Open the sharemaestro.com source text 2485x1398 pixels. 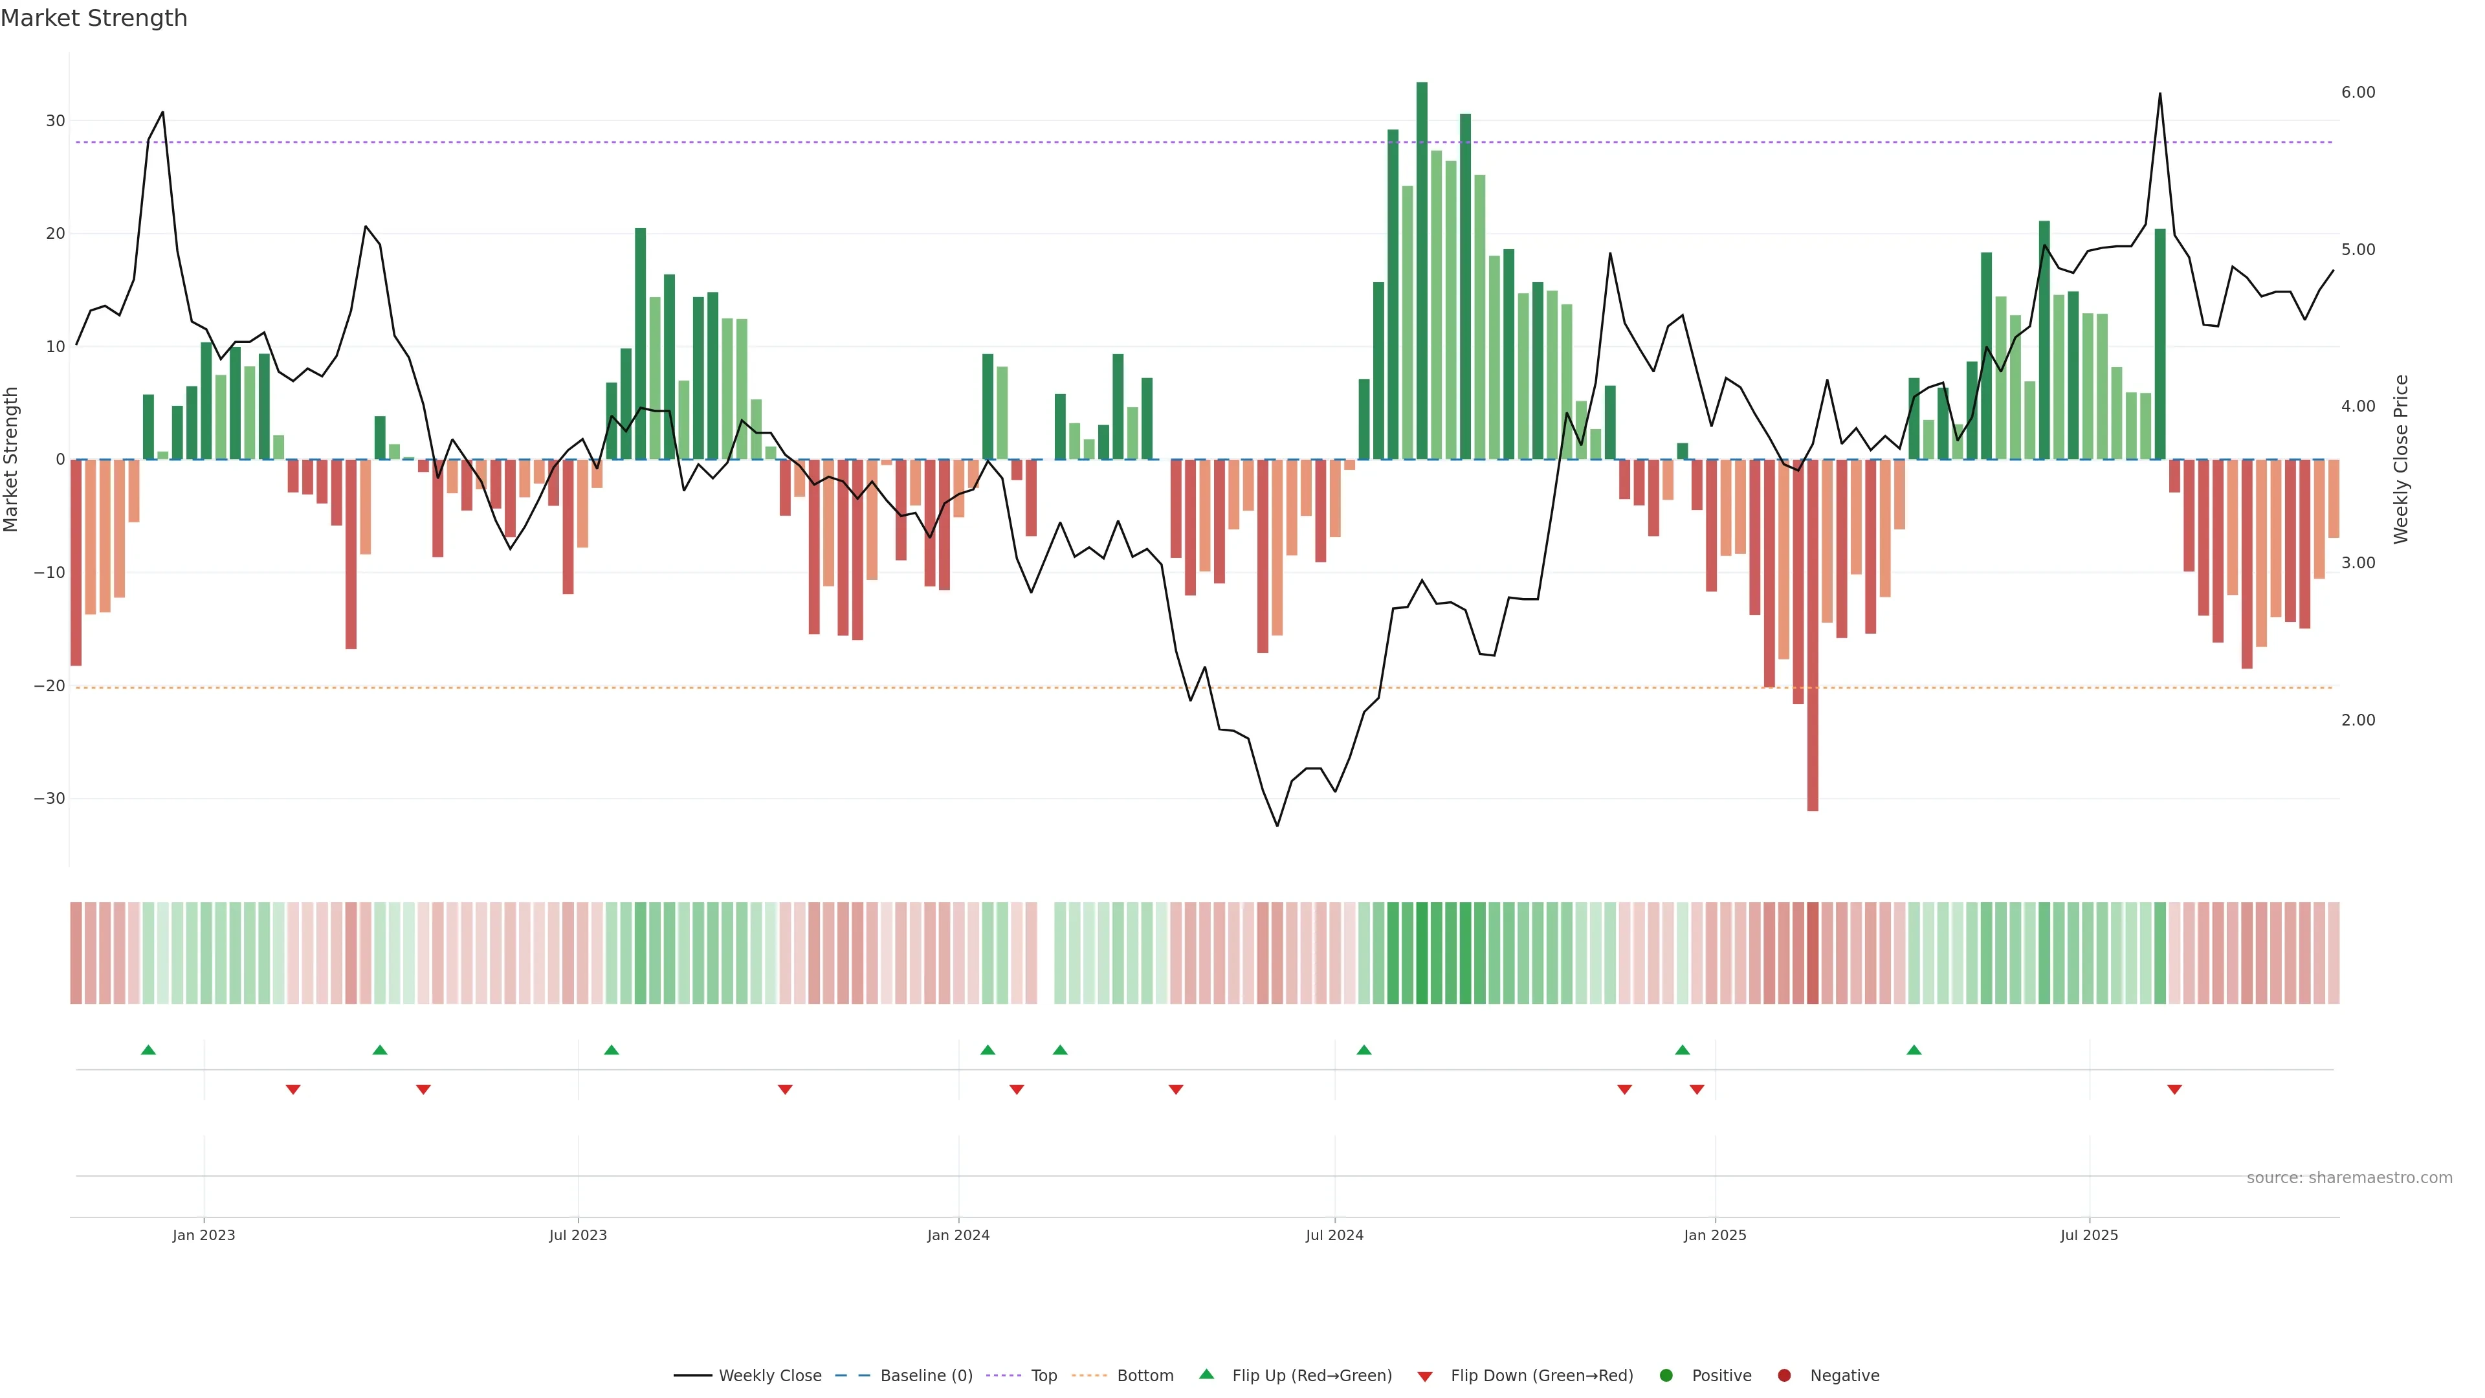(x=2349, y=1177)
